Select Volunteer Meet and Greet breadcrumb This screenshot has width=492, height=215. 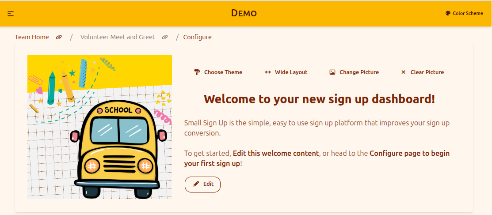pos(118,37)
